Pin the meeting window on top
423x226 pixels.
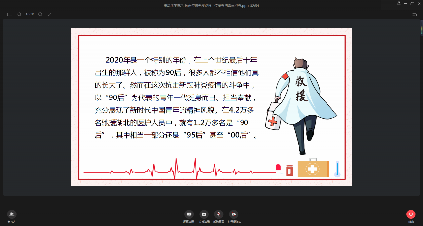(x=399, y=3)
